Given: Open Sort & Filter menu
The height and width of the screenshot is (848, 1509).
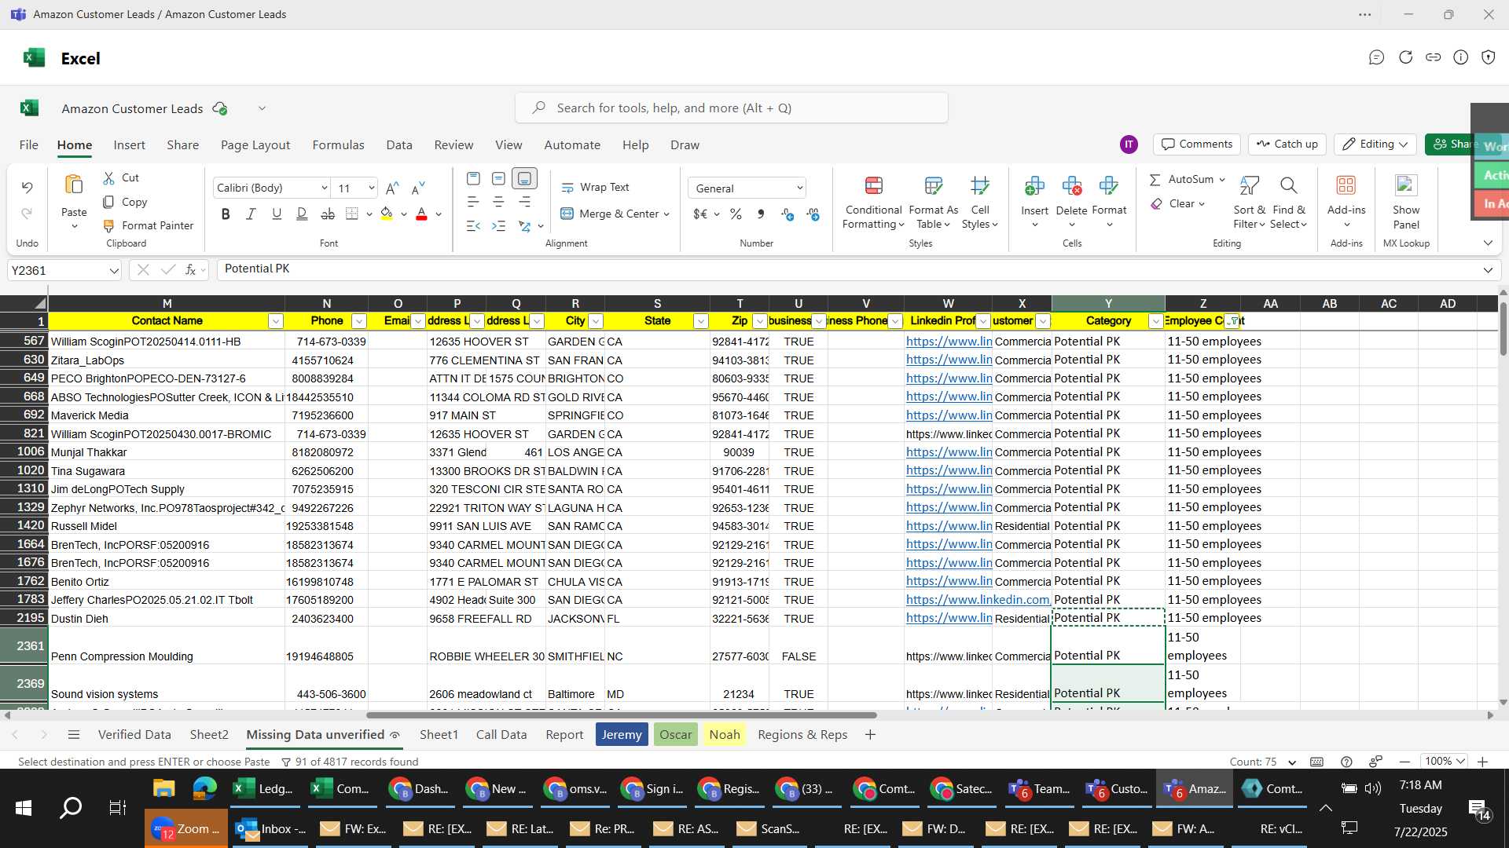Looking at the screenshot, I should tap(1249, 203).
